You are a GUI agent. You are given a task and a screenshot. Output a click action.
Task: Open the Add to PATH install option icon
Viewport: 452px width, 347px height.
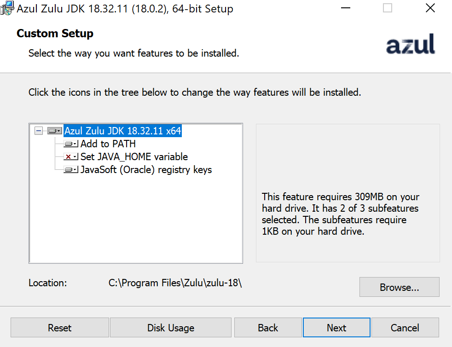[71, 144]
